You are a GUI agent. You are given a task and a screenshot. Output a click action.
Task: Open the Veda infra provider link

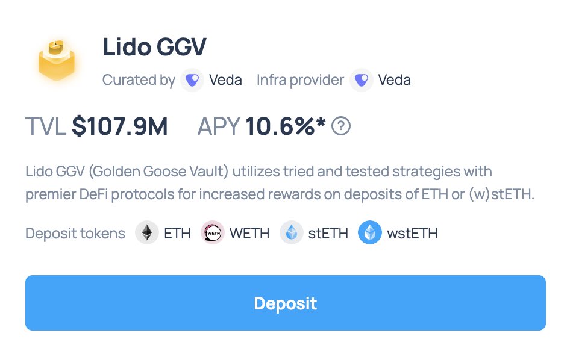(395, 80)
